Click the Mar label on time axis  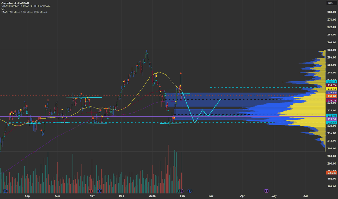pyautogui.click(x=211, y=196)
